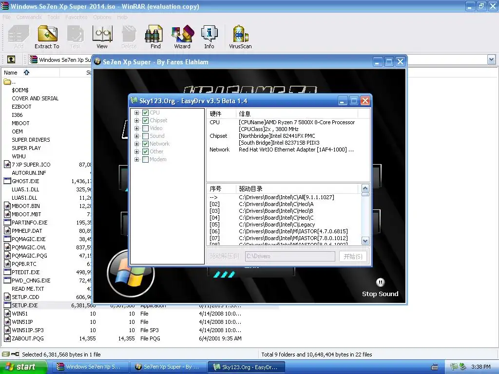Select the PTEDIT.EXE file icon

pyautogui.click(x=7, y=272)
